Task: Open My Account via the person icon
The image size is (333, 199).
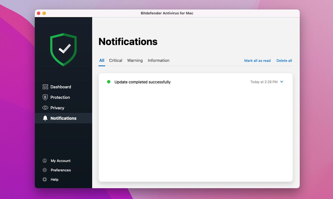Action: (45, 160)
